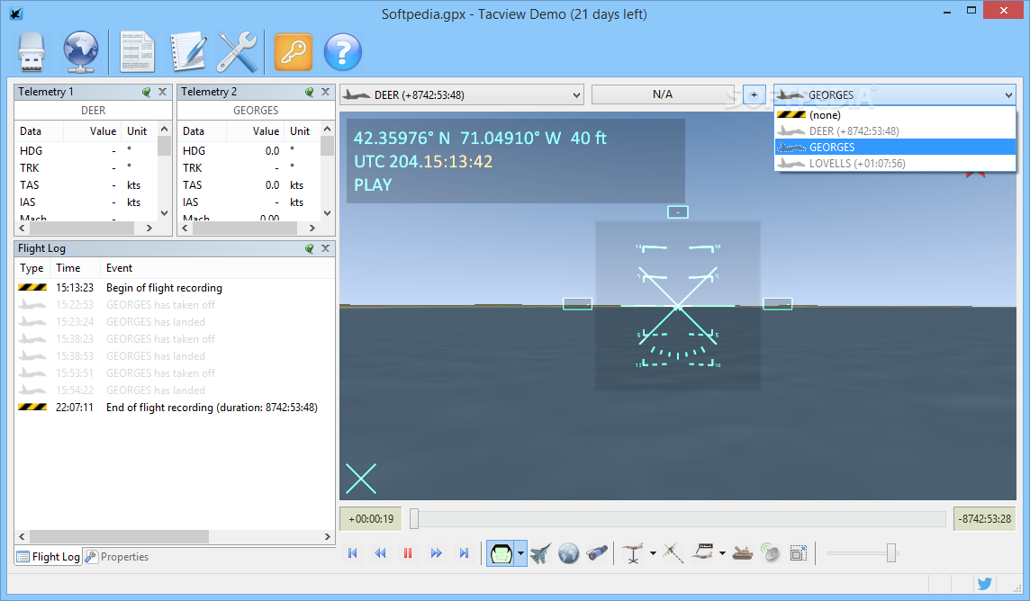Click the notepad with pen toolbar icon
Screen dimensions: 1030x601
point(188,52)
